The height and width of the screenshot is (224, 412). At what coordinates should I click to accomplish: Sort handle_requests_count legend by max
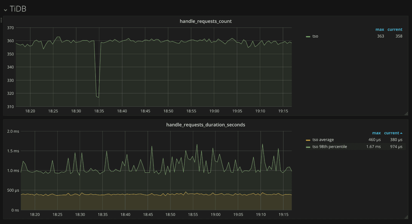tap(380, 29)
